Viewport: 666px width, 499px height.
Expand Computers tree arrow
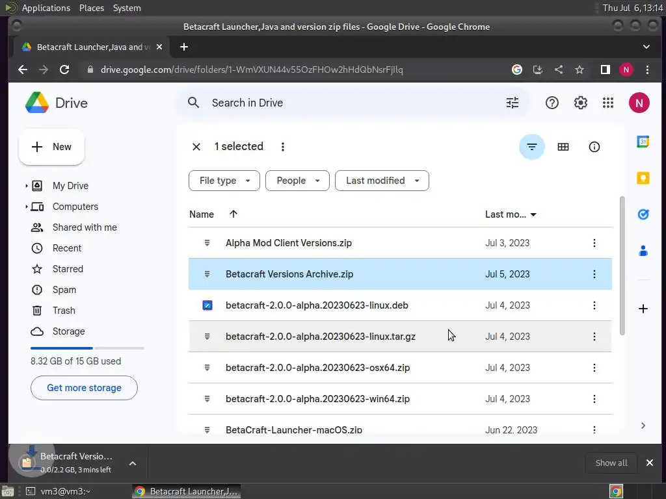click(26, 207)
